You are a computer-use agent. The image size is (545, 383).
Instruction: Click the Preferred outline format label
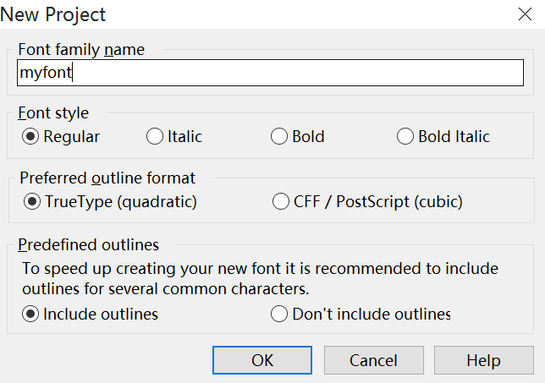107,178
